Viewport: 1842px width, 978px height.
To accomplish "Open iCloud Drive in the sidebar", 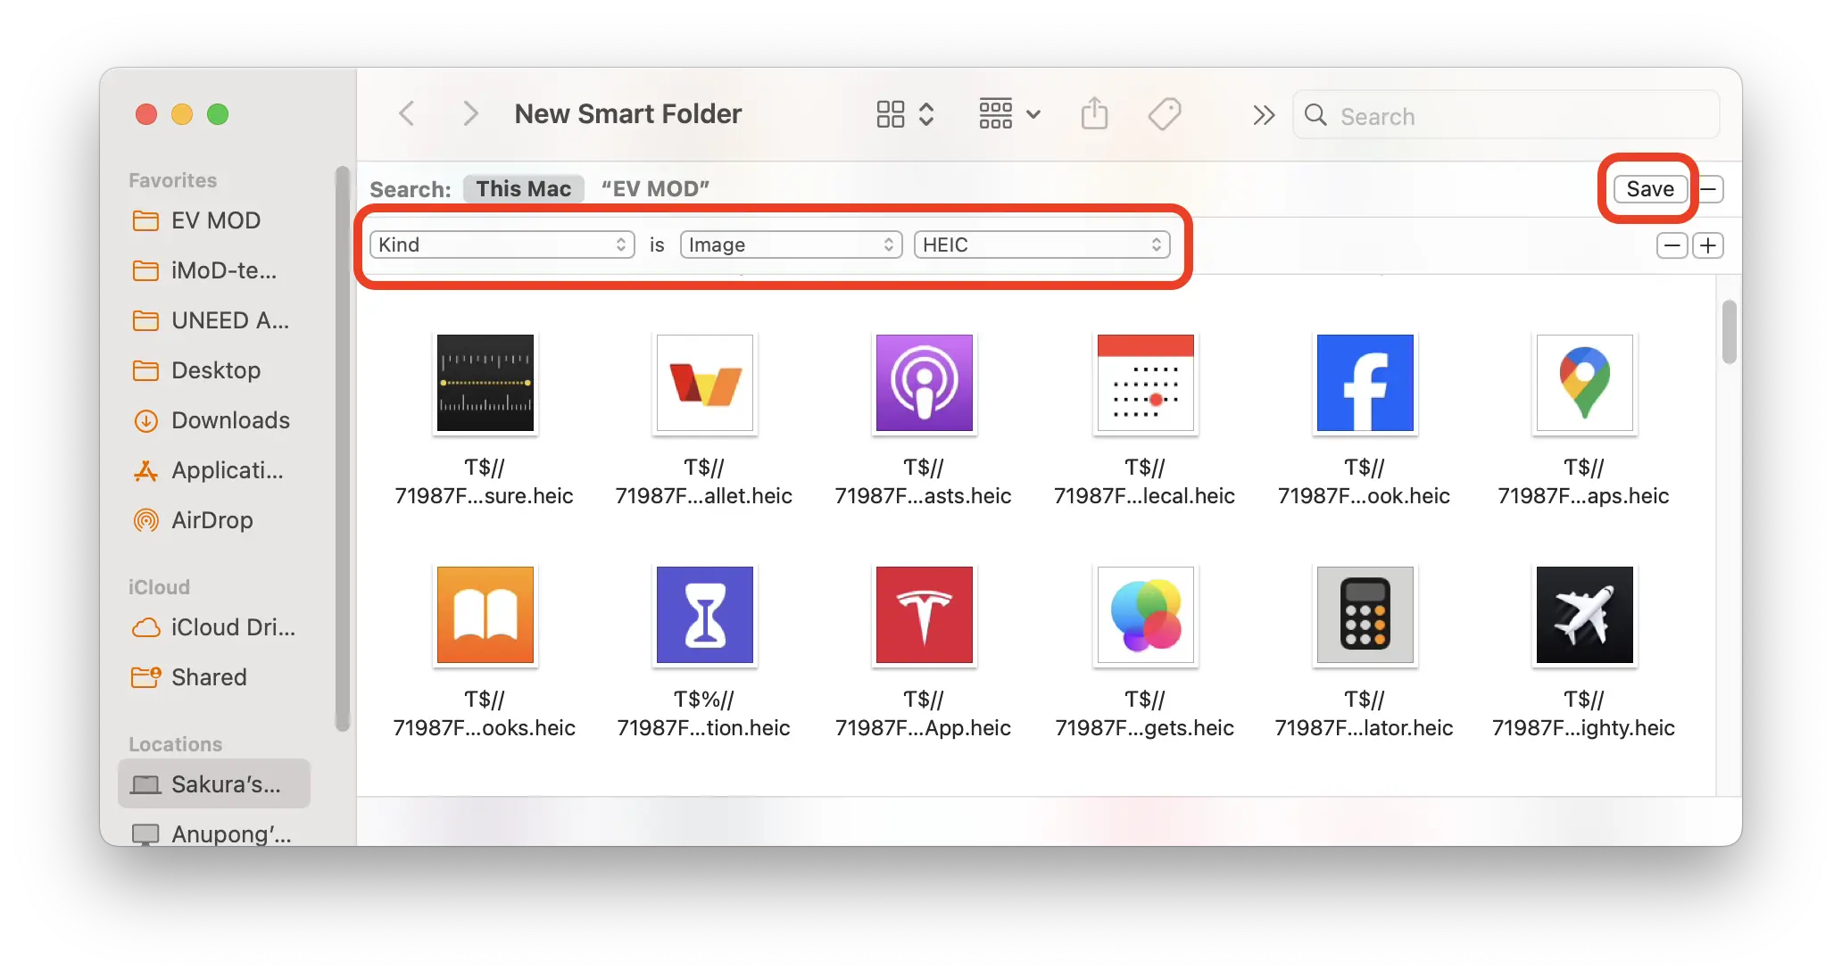I will [x=232, y=627].
